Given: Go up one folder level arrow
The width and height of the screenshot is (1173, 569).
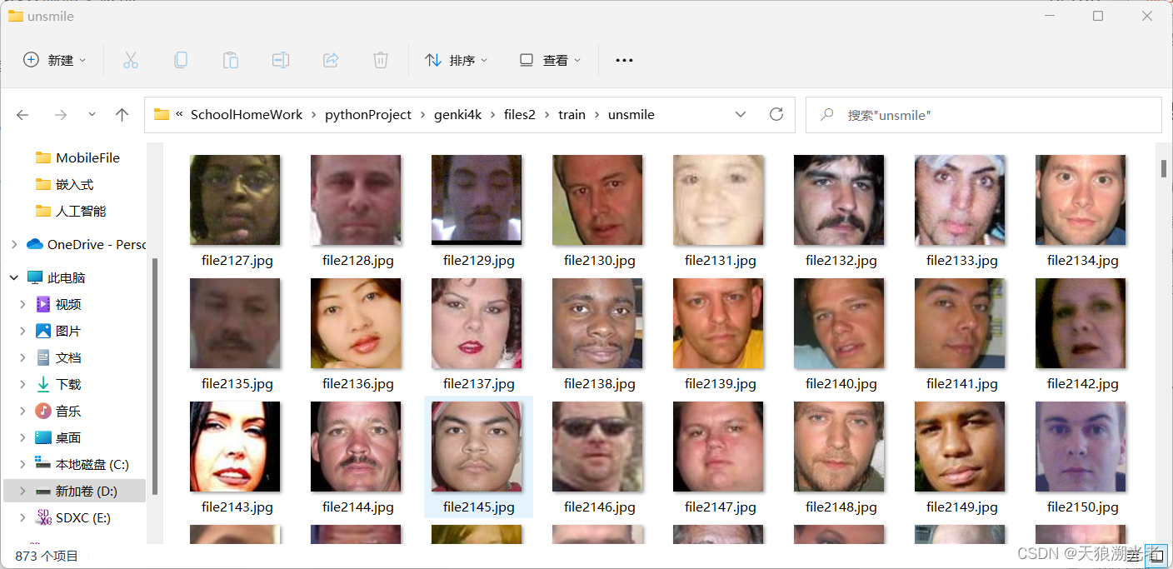Looking at the screenshot, I should click(122, 115).
